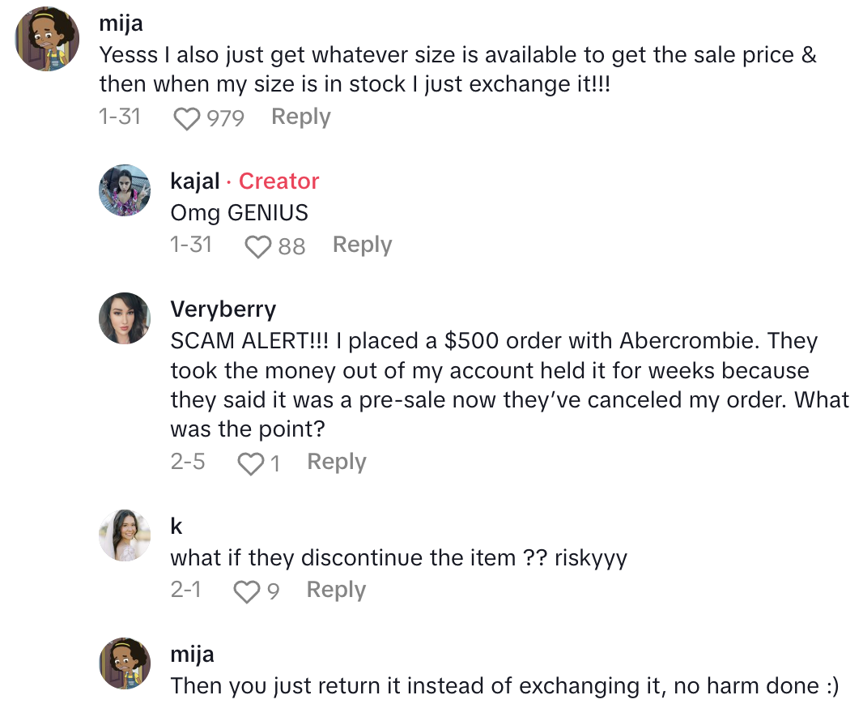Reply to mija's exchange tip comment
The image size is (863, 708).
pyautogui.click(x=300, y=117)
